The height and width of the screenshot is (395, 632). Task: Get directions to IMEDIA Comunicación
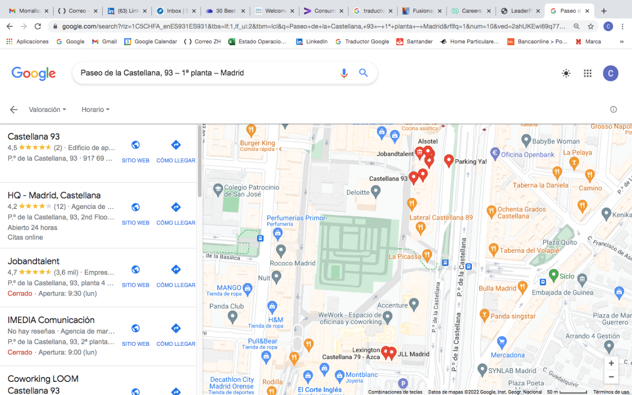(176, 328)
